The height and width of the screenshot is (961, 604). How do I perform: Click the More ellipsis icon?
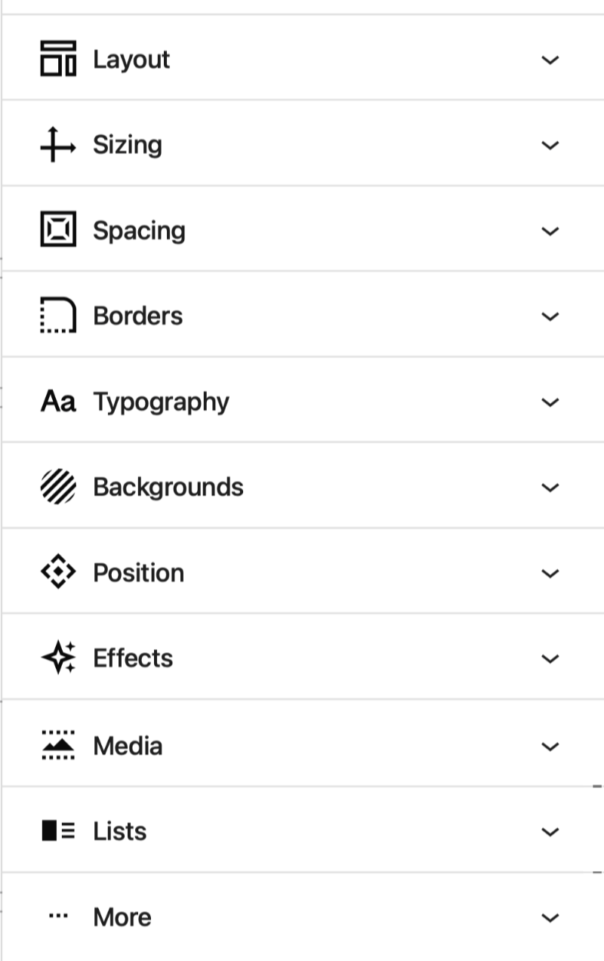58,916
